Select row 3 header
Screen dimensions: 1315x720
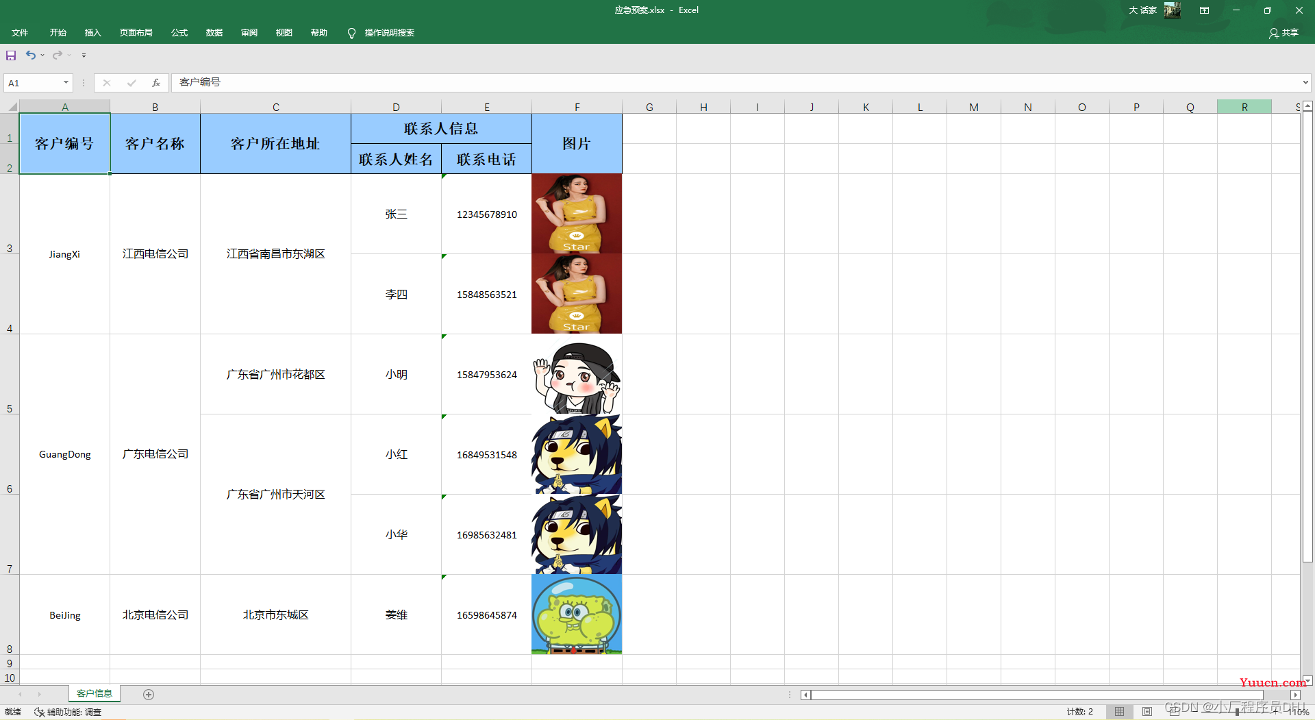click(10, 214)
